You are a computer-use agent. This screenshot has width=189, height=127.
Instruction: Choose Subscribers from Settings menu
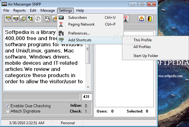[x=91, y=18]
